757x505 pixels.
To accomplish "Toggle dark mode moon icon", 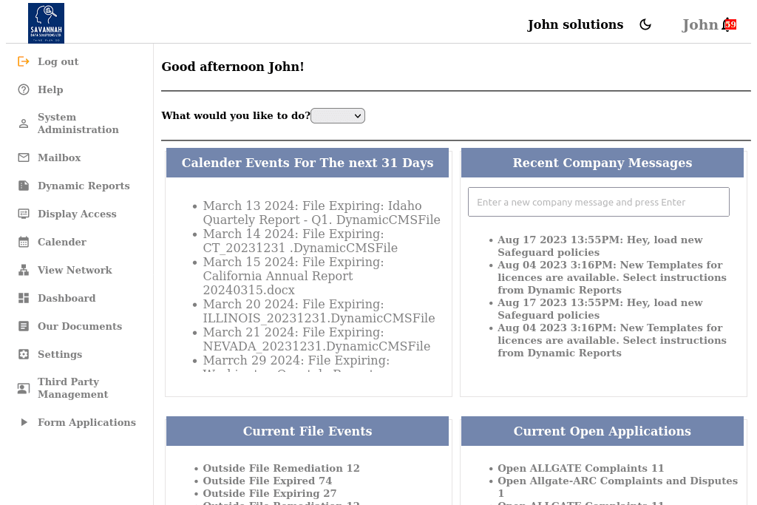I will tap(645, 24).
